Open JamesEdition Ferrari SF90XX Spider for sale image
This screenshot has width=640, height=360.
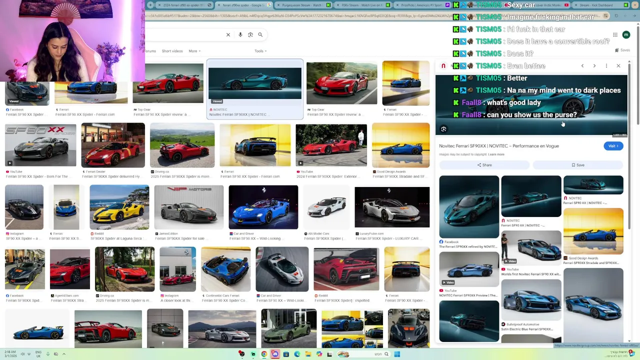tap(188, 207)
